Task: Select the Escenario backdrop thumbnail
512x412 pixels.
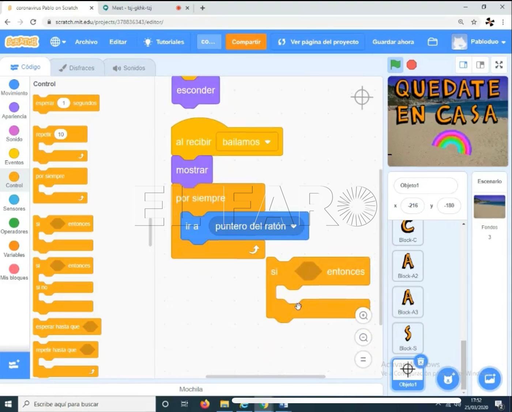Action: coord(489,207)
